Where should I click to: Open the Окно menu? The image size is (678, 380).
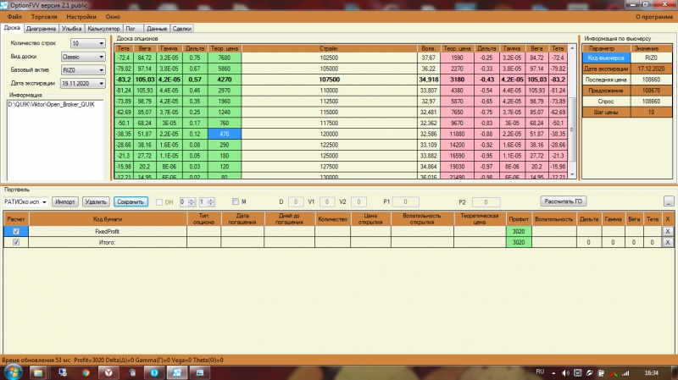(113, 16)
